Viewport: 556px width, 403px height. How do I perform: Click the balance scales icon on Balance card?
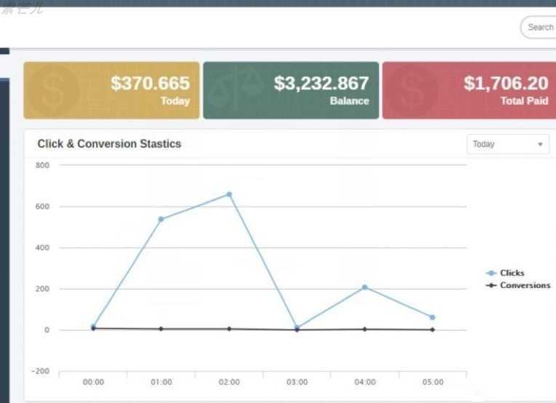[236, 87]
